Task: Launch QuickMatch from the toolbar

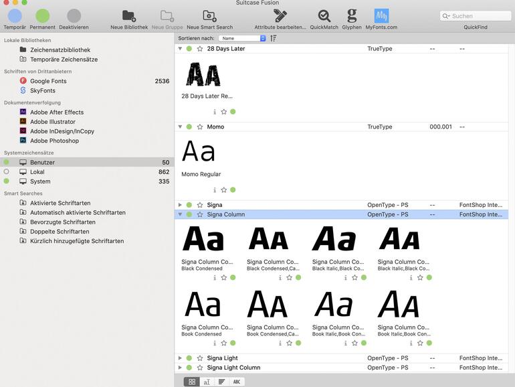Action: click(324, 16)
